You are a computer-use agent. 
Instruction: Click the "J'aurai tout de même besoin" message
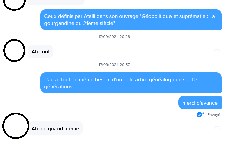tap(131, 83)
